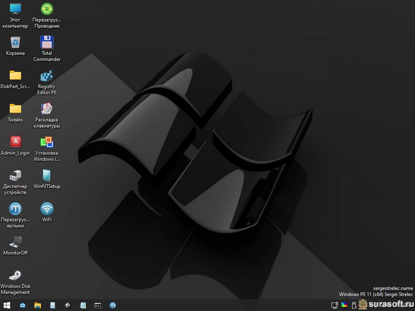The image size is (415, 311).
Task: Open the command prompt from taskbar
Action: [x=97, y=306]
